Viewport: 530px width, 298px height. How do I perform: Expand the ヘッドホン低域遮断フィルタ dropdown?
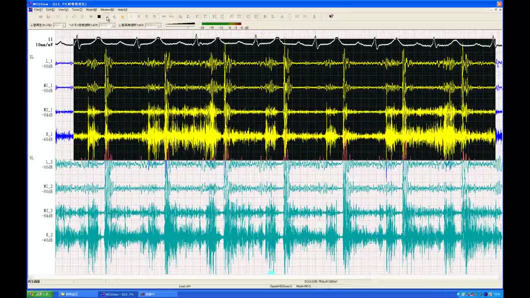pyautogui.click(x=113, y=25)
